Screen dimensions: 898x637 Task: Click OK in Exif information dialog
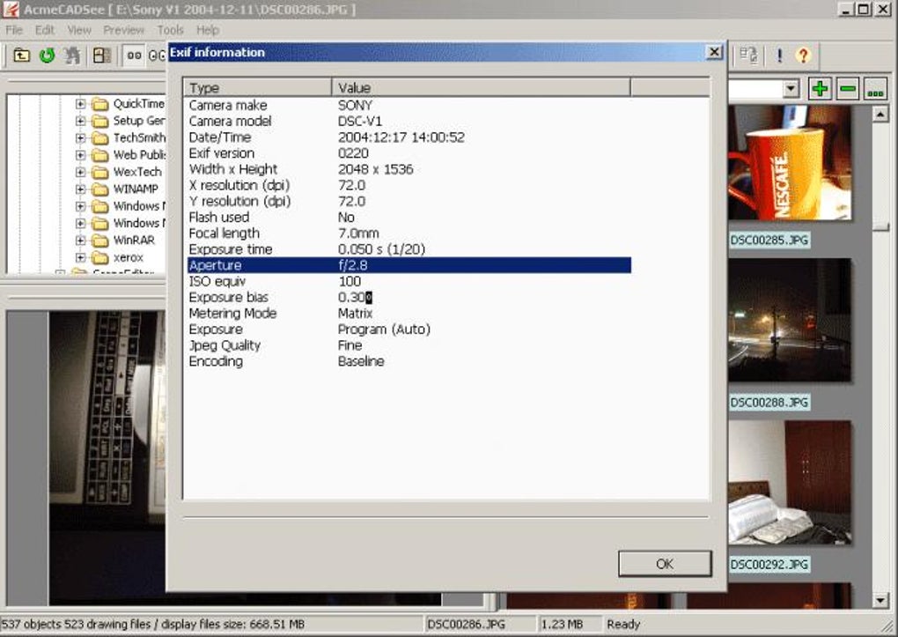point(665,564)
